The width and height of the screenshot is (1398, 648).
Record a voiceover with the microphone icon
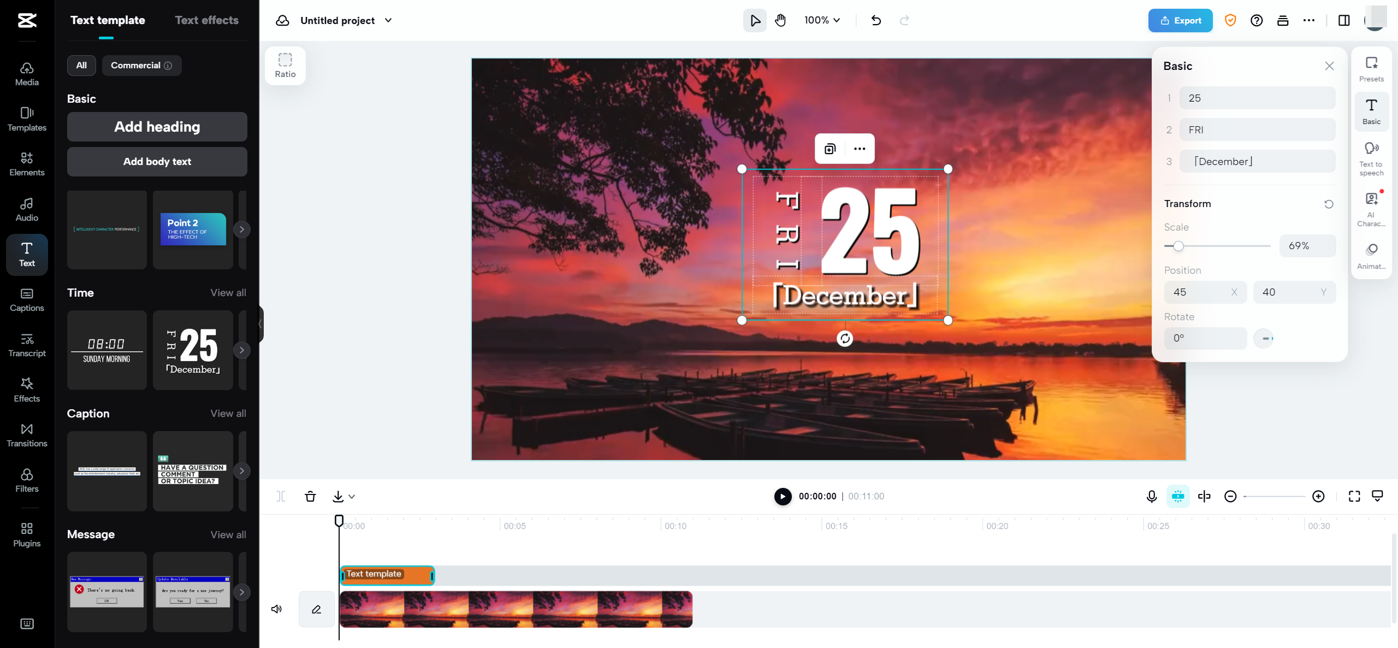coord(1151,496)
